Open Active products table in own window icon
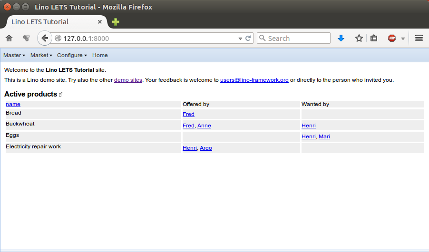Viewport: 429px width, 252px height. pos(60,95)
